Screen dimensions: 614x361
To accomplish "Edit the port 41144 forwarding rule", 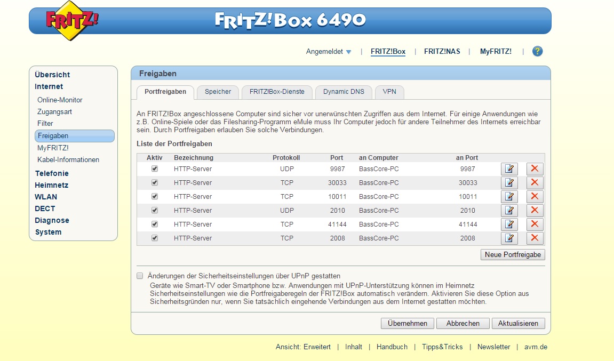I will 509,224.
